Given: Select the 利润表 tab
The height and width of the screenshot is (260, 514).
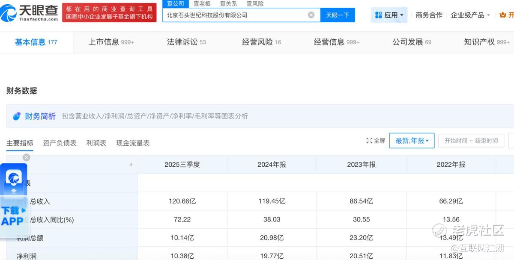Looking at the screenshot, I should click(96, 143).
